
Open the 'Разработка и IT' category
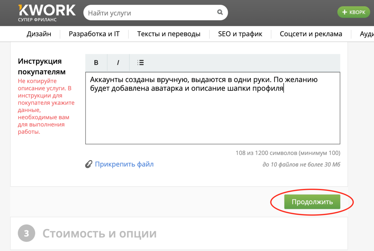click(94, 34)
